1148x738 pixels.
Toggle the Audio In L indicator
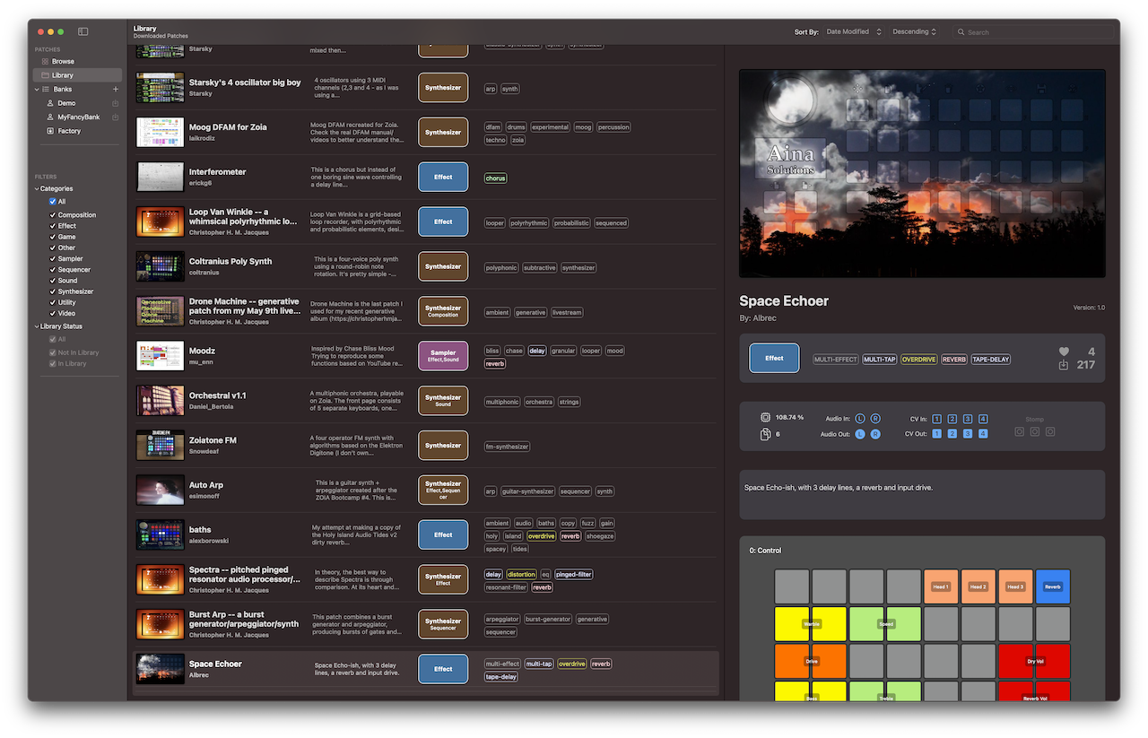[x=859, y=418]
